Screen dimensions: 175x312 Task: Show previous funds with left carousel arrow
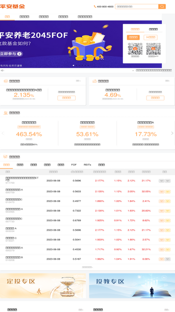[3, 133]
